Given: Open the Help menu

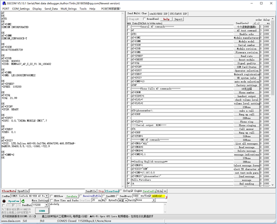Looking at the screenshot, I should point(92,8).
